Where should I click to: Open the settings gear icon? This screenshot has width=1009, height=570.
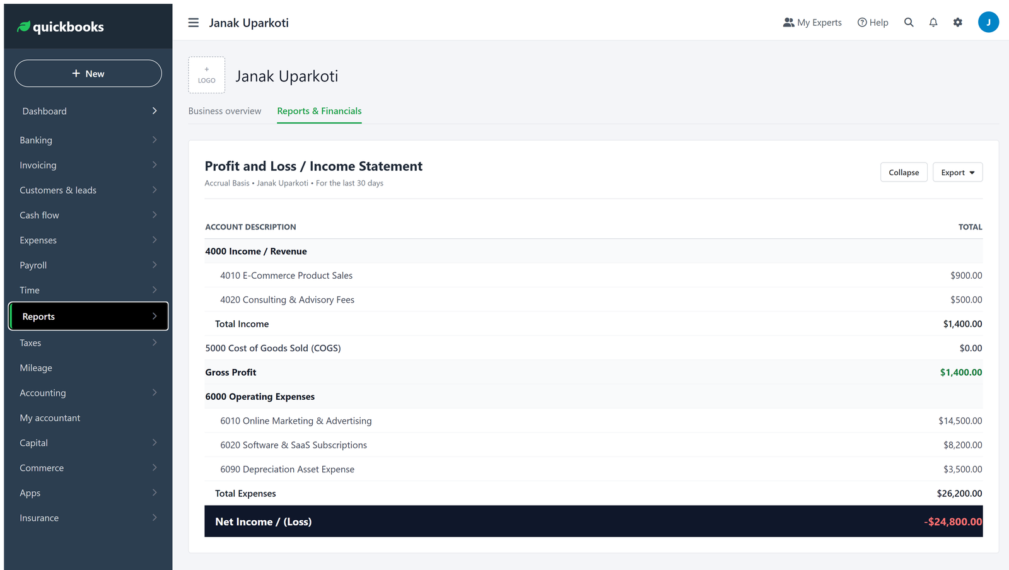pyautogui.click(x=958, y=22)
